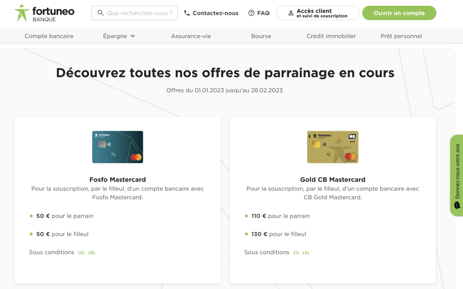Click the 110 € pour le parrain line
The height and width of the screenshot is (289, 463).
(x=280, y=216)
